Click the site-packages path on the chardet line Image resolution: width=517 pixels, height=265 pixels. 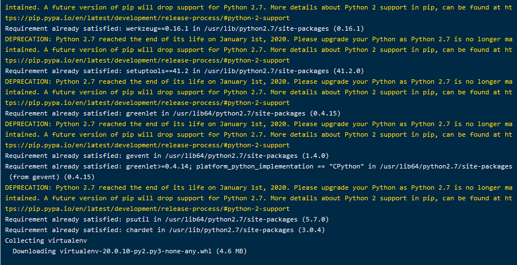point(231,230)
